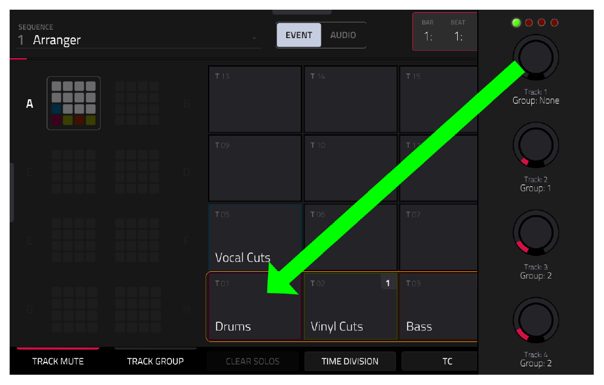
Task: Select the dimmed pad bank C grid
Action: click(73, 171)
